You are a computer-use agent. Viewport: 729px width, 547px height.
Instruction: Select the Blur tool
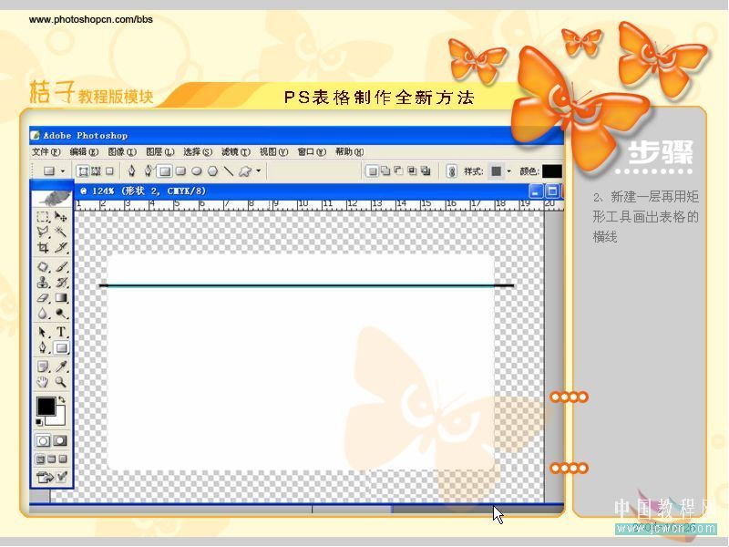(43, 313)
